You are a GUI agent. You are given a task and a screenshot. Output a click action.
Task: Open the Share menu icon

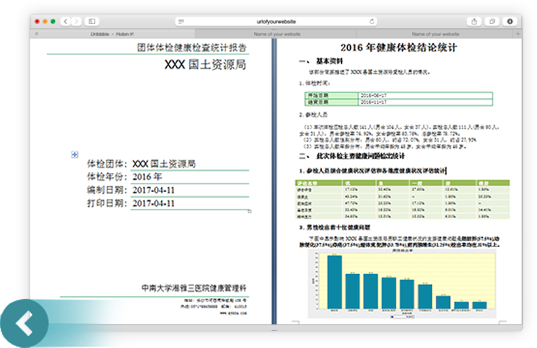[x=474, y=21]
